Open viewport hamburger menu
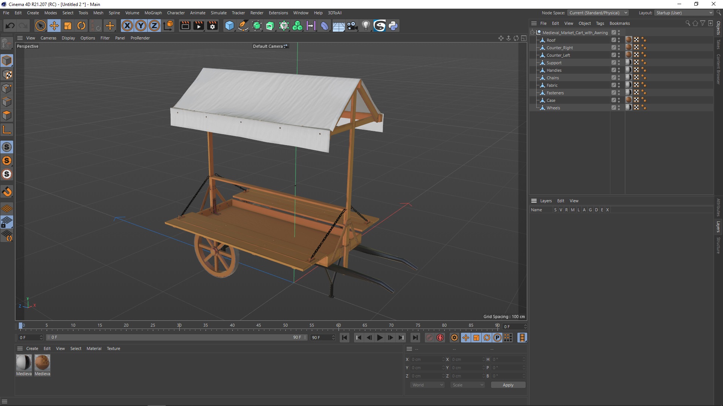 click(20, 38)
